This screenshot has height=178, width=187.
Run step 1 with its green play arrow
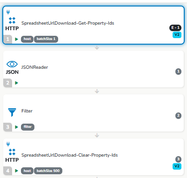(x=16, y=39)
